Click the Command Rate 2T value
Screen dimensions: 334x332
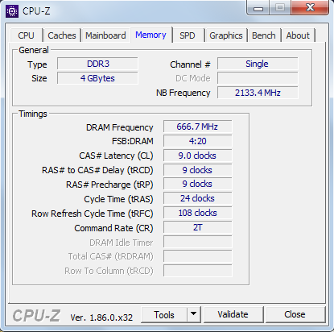pos(197,227)
